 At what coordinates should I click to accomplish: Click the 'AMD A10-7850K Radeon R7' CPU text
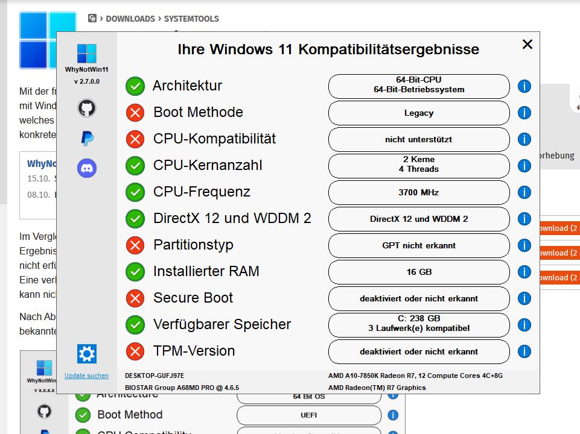coord(415,376)
